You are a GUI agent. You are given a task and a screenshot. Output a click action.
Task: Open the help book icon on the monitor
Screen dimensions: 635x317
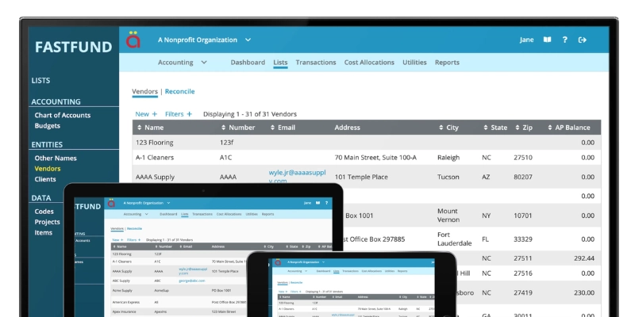click(x=547, y=40)
